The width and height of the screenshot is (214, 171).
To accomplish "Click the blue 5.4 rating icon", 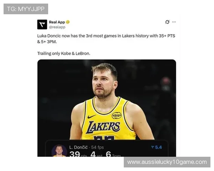I will 157,147.
